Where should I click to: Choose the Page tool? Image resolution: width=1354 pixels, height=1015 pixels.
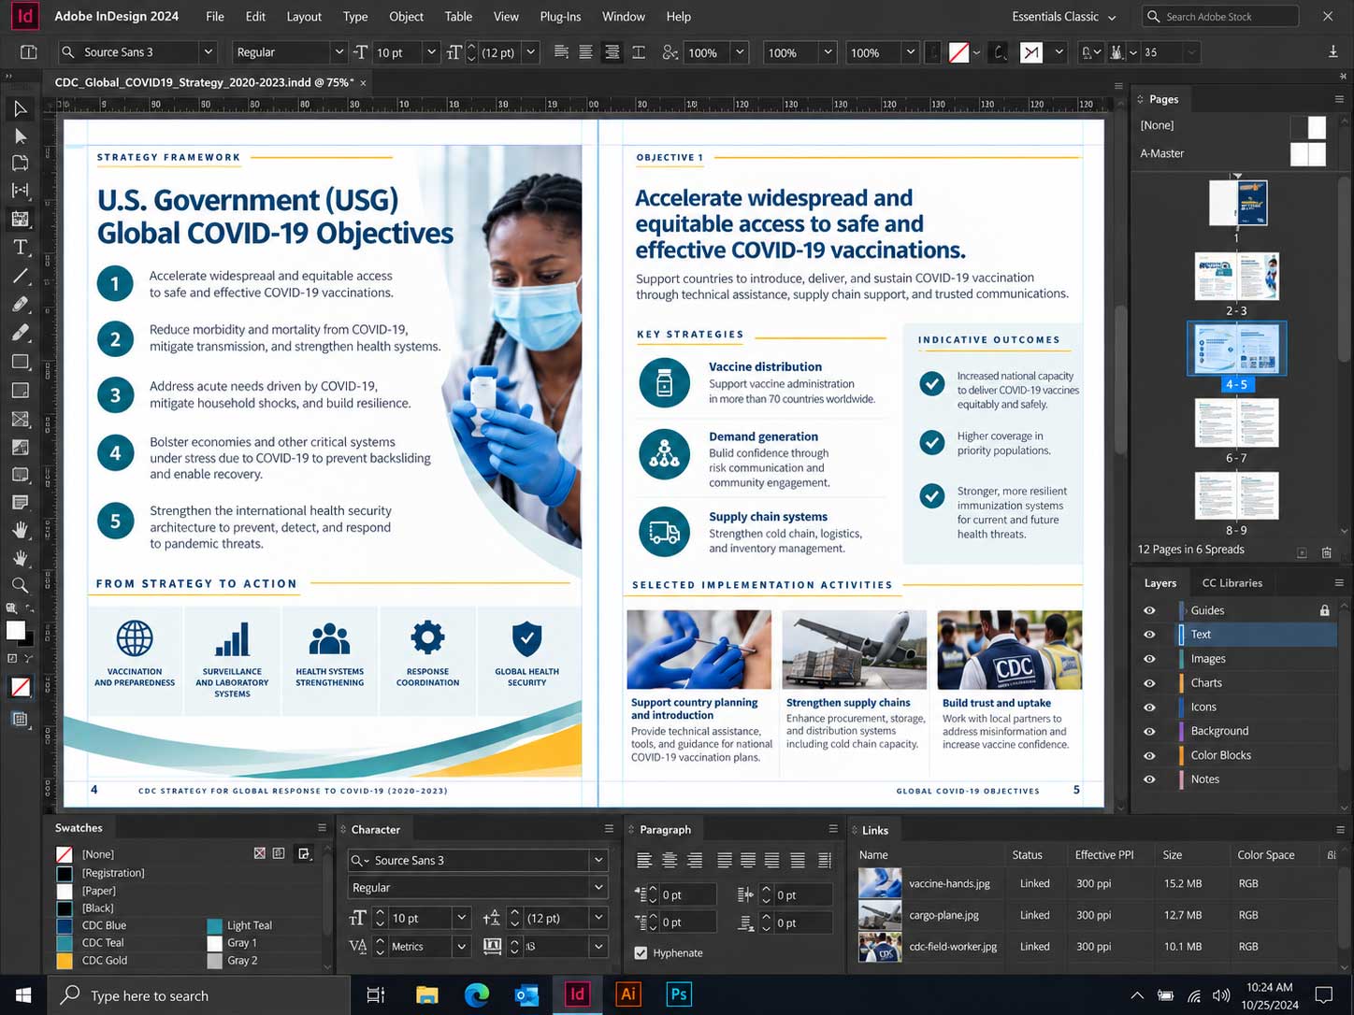pyautogui.click(x=20, y=164)
